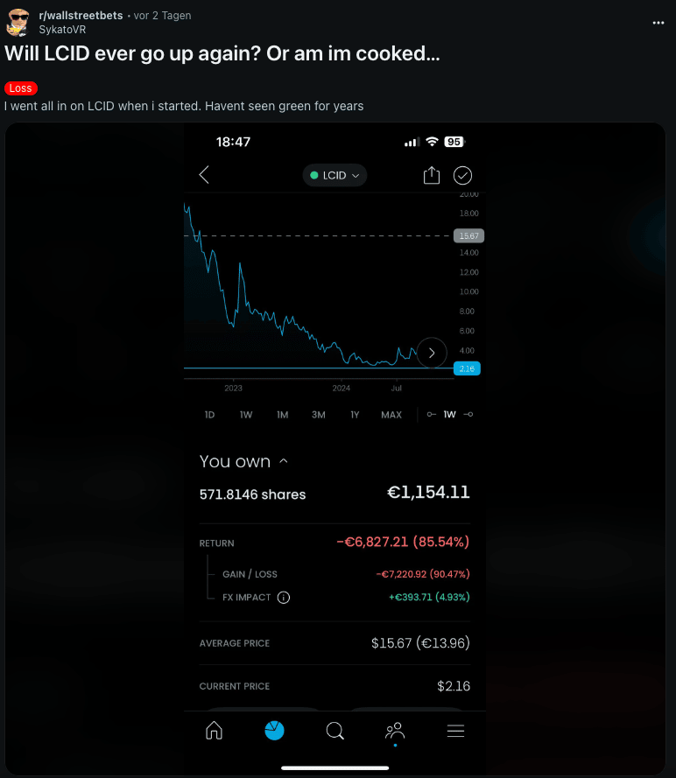The image size is (676, 778).
Task: Select the 1Y chart range
Action: [355, 415]
